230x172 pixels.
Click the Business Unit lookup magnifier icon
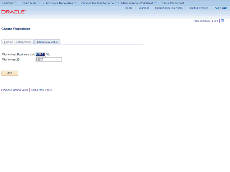pyautogui.click(x=48, y=54)
